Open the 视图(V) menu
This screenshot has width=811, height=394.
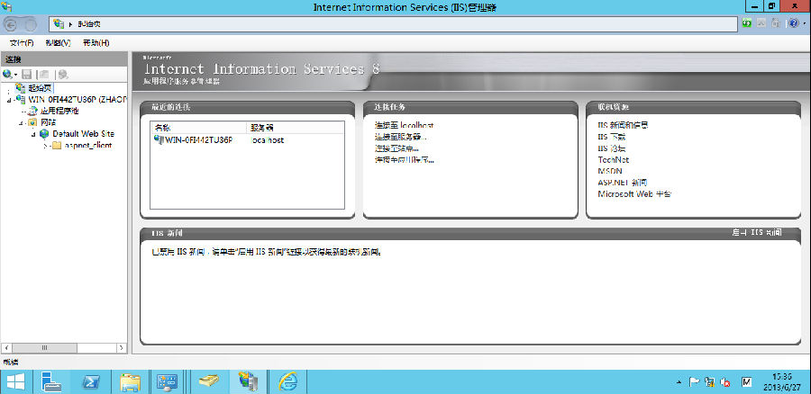click(58, 43)
